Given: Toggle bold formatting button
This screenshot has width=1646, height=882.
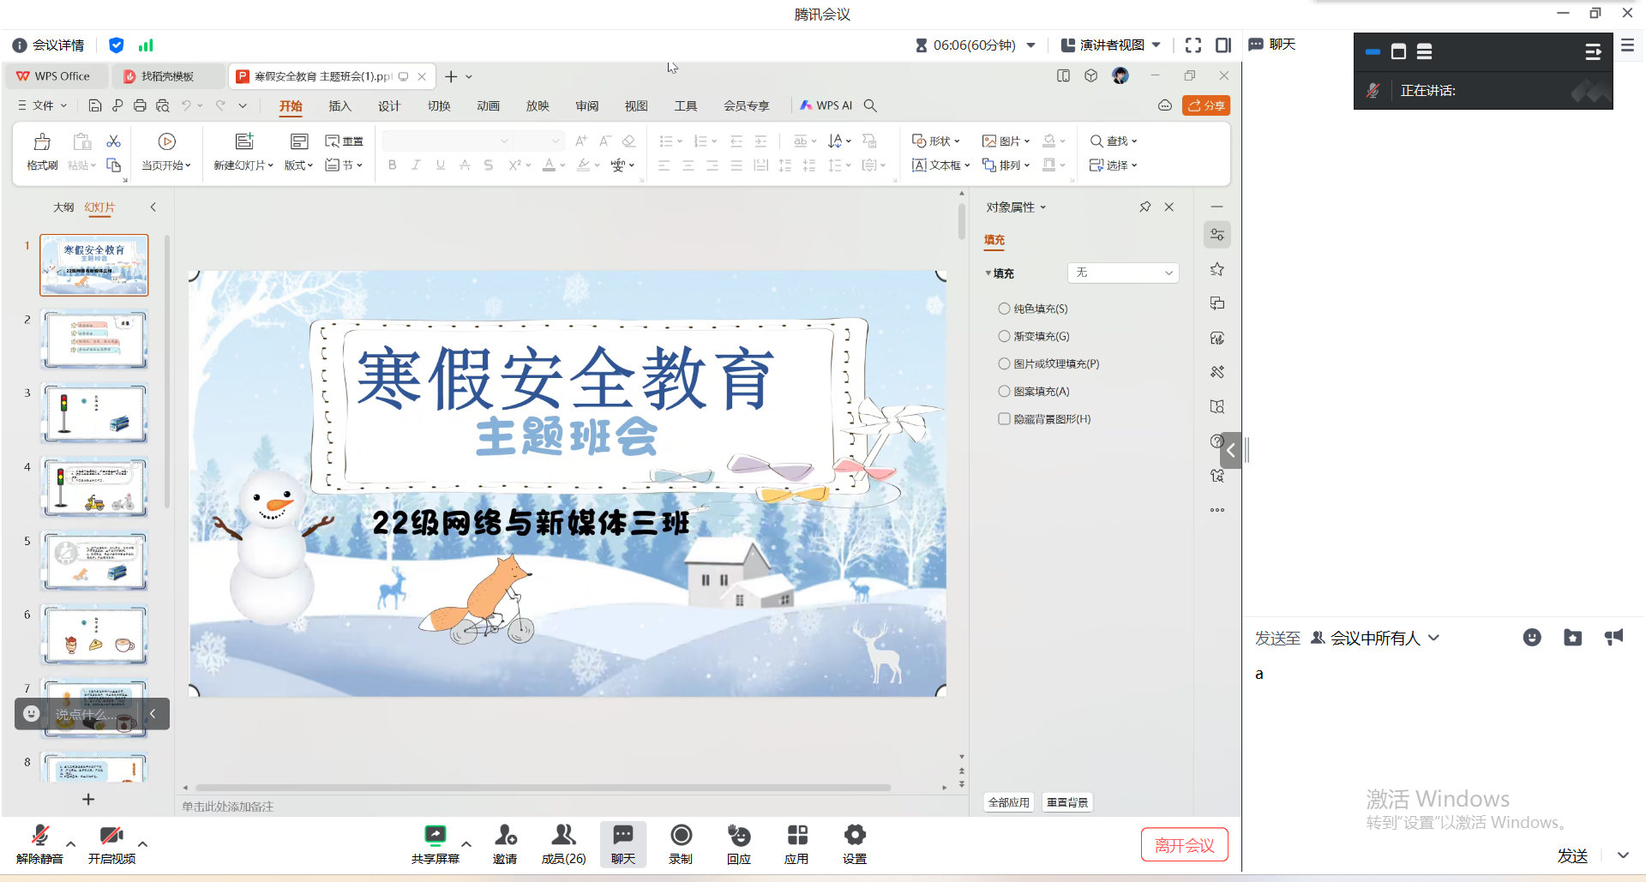Looking at the screenshot, I should (393, 165).
